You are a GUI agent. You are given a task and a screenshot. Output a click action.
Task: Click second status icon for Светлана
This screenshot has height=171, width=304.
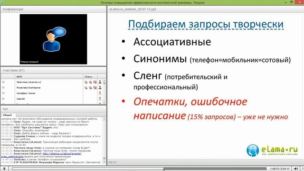(90, 82)
